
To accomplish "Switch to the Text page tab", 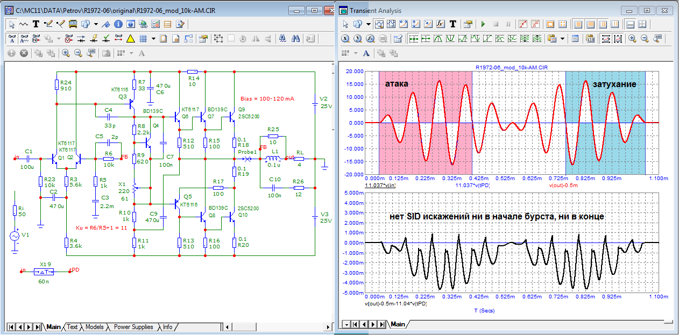I will [x=72, y=327].
